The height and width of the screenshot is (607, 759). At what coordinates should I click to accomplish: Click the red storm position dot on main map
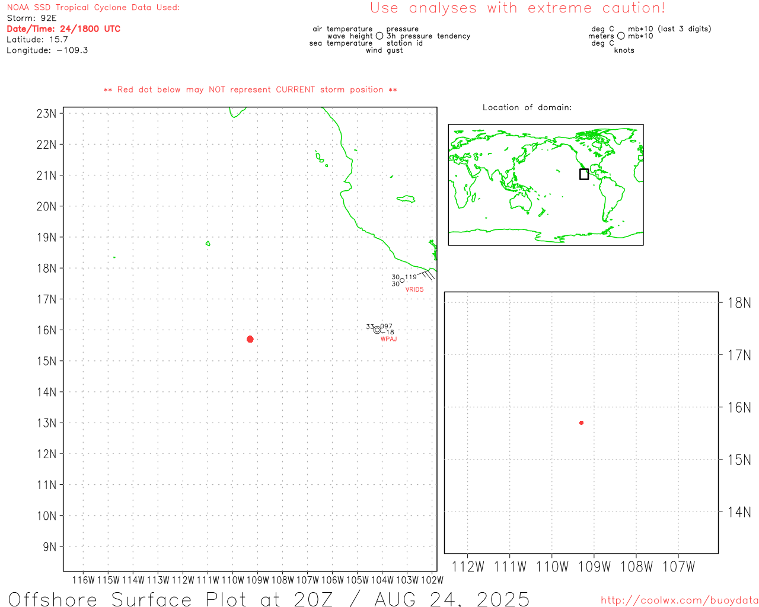[x=250, y=339]
